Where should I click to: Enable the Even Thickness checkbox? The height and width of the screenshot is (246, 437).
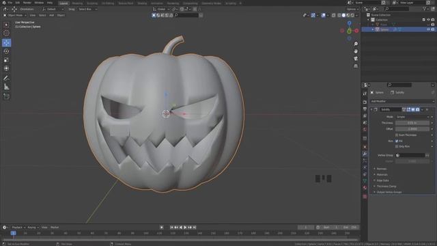click(397, 135)
